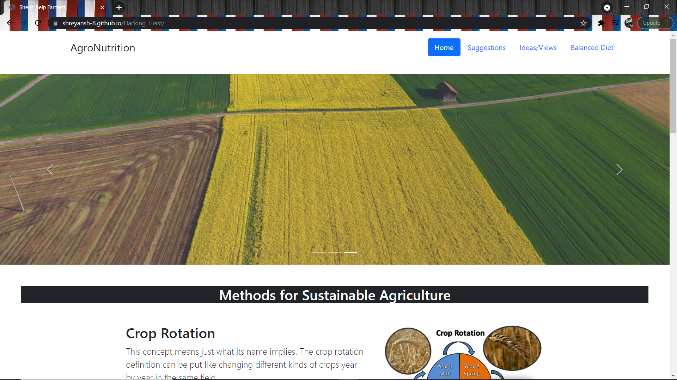Open a new browser tab
The width and height of the screenshot is (677, 380).
point(119,7)
